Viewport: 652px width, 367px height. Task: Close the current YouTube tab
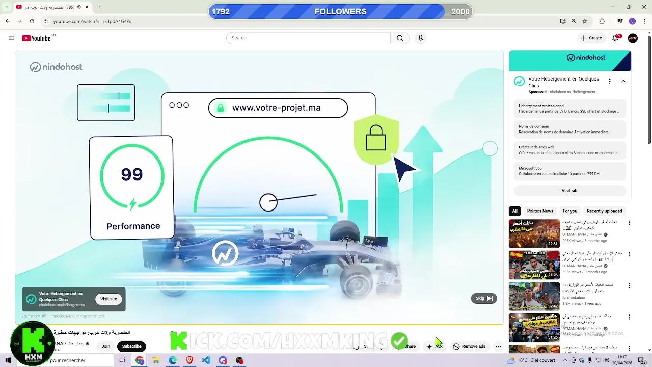pos(87,7)
